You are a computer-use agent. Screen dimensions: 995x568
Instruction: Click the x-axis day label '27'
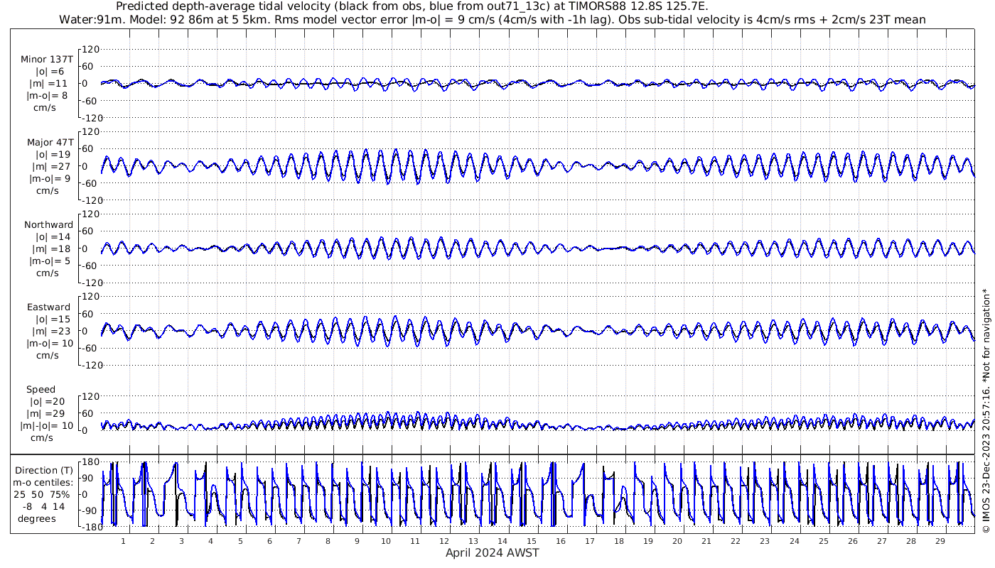[x=881, y=541]
